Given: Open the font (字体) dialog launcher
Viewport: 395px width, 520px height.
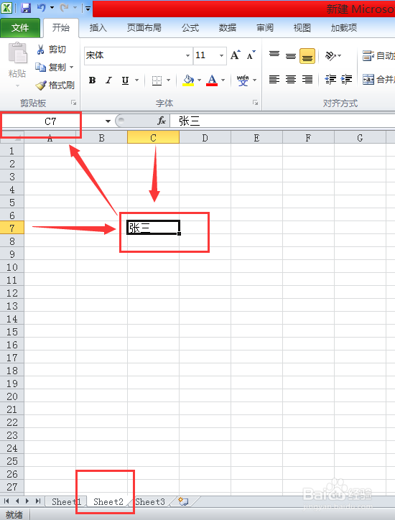Looking at the screenshot, I should pos(256,103).
